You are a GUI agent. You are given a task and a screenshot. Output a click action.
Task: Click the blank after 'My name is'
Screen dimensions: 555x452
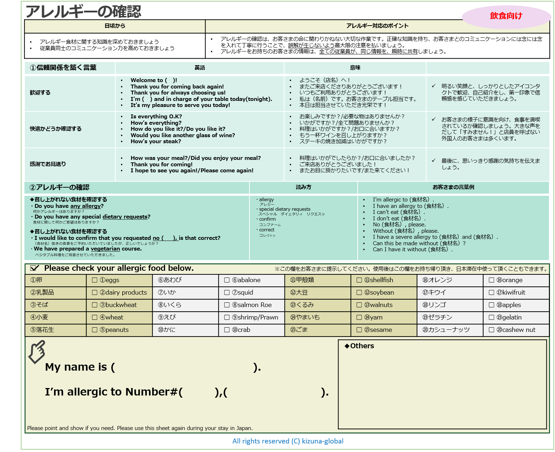[183, 367]
